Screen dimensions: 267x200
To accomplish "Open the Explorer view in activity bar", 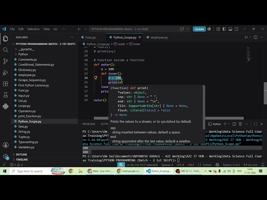I will coord(5,39).
